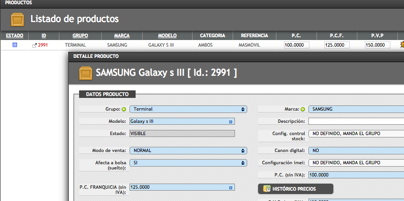This screenshot has height=201, width=404.
Task: Sort list by MODELO column
Action: tap(167, 36)
